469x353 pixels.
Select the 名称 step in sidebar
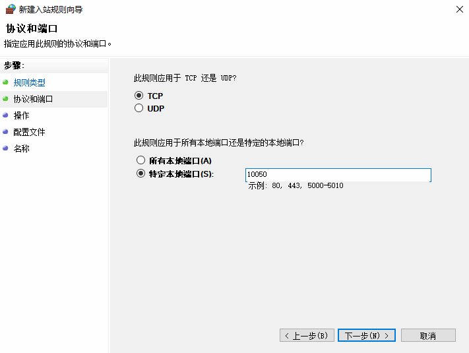coord(22,148)
